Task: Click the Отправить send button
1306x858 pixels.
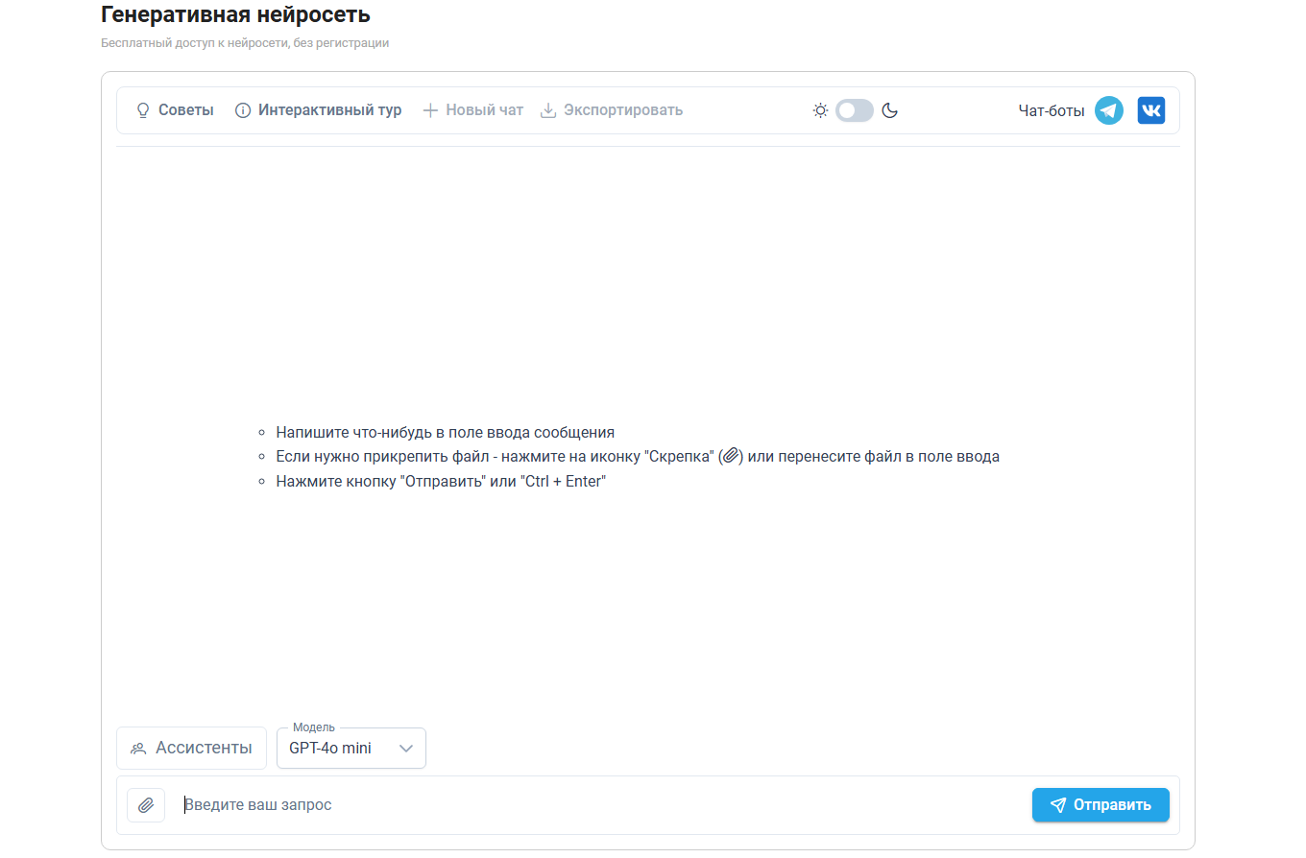Action: tap(1100, 805)
